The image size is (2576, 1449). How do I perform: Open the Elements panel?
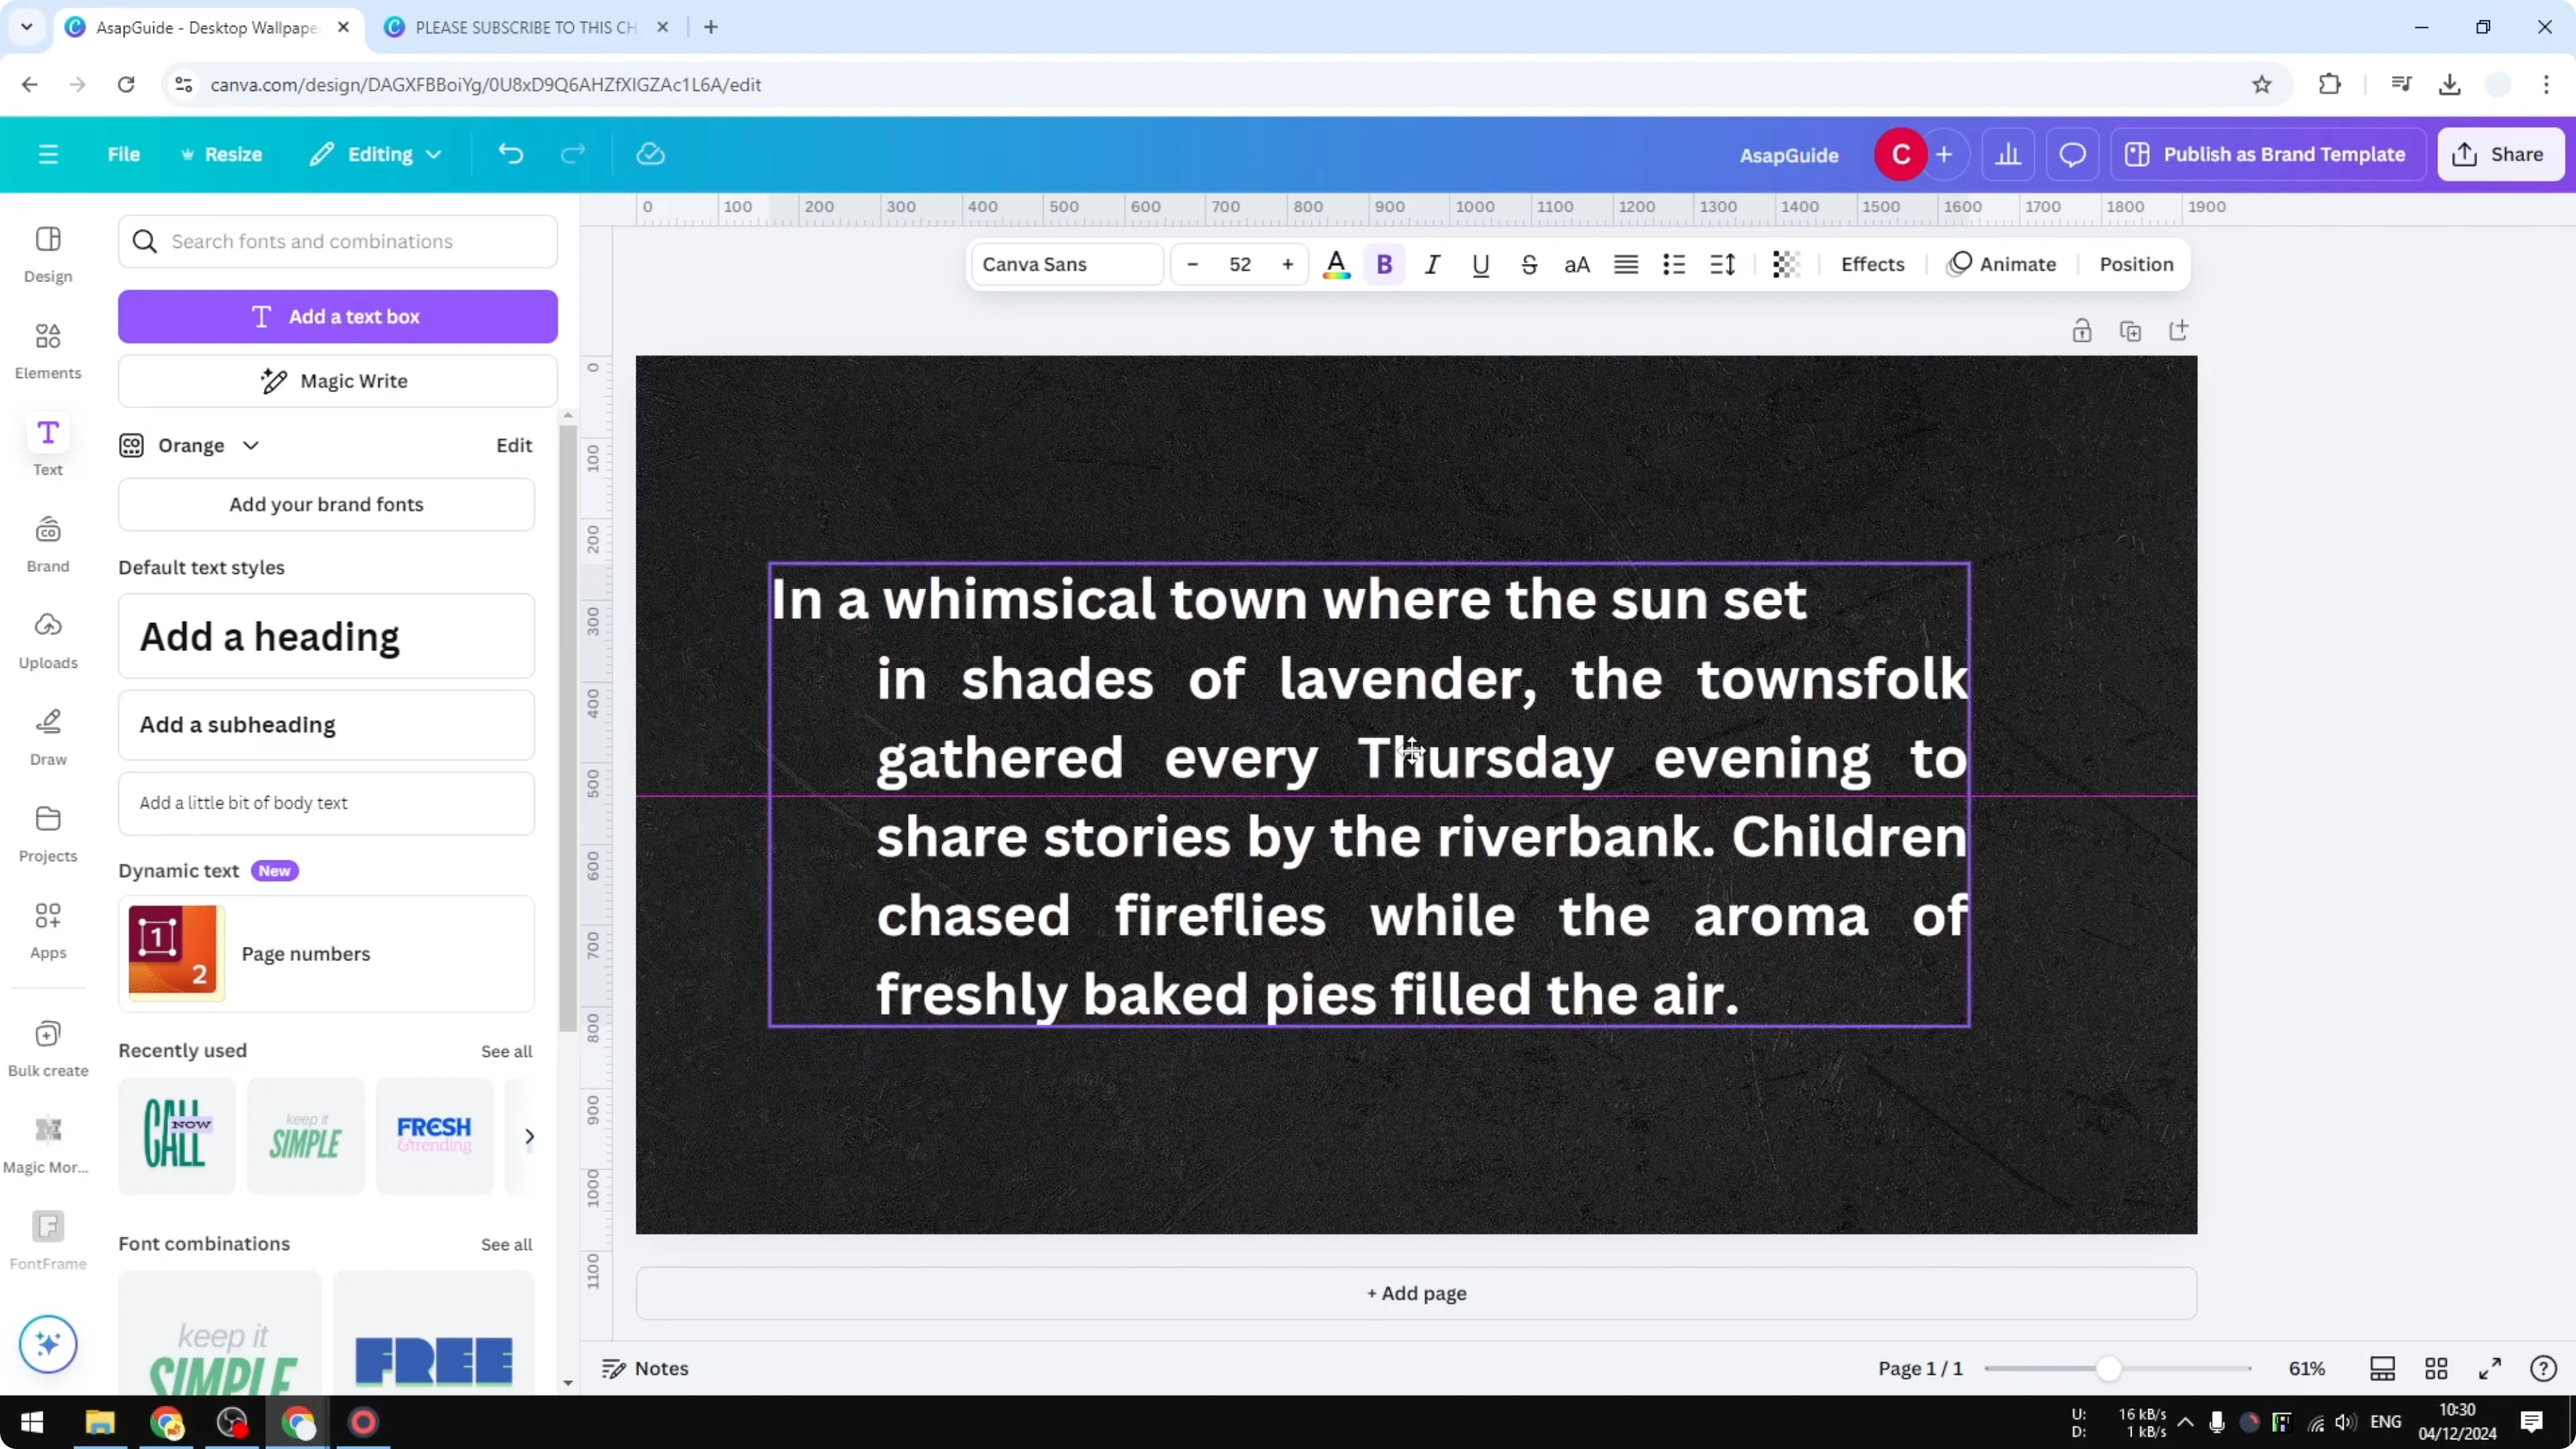pyautogui.click(x=47, y=349)
